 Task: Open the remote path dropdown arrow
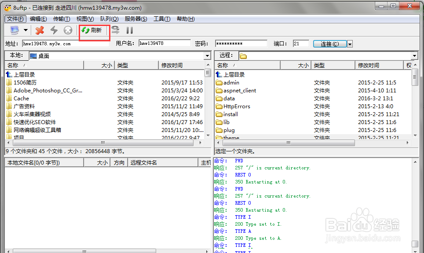(x=414, y=56)
